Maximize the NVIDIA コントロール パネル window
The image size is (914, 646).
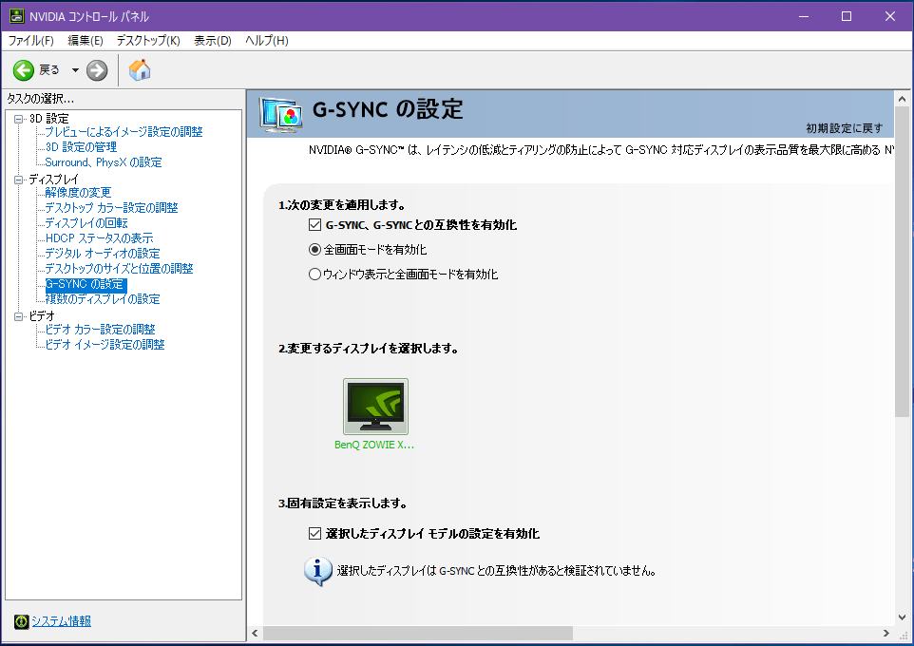[847, 16]
